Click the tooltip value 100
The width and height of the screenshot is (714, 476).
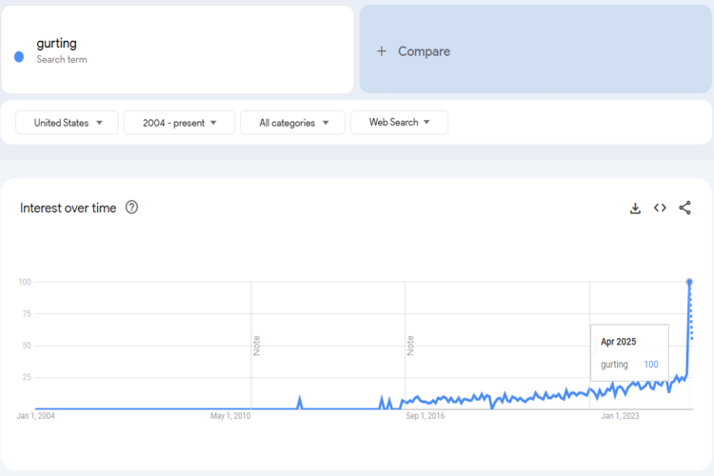(651, 365)
